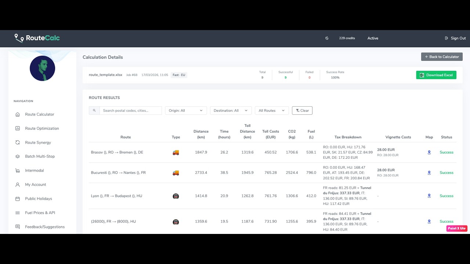Open Fuel Prices & API menu item

(40, 213)
